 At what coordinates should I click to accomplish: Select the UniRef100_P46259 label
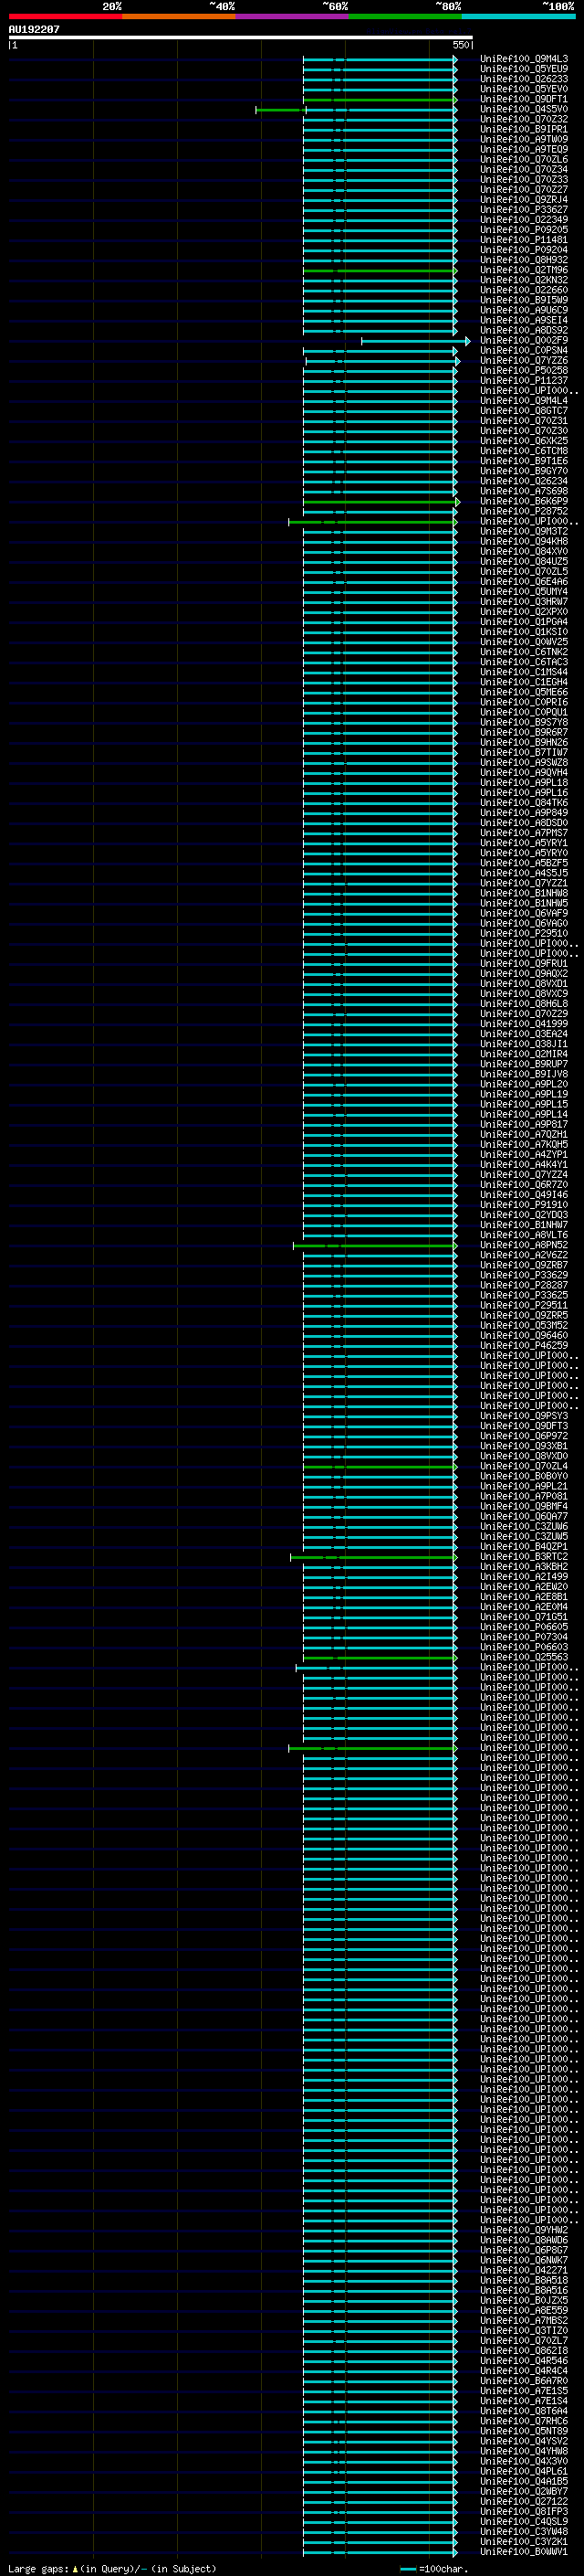(524, 1346)
